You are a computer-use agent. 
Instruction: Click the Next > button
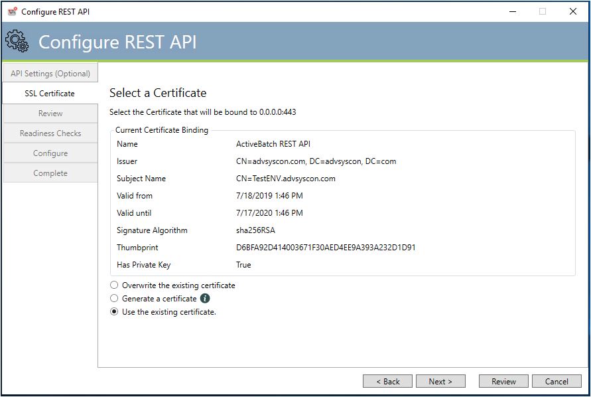click(x=440, y=381)
